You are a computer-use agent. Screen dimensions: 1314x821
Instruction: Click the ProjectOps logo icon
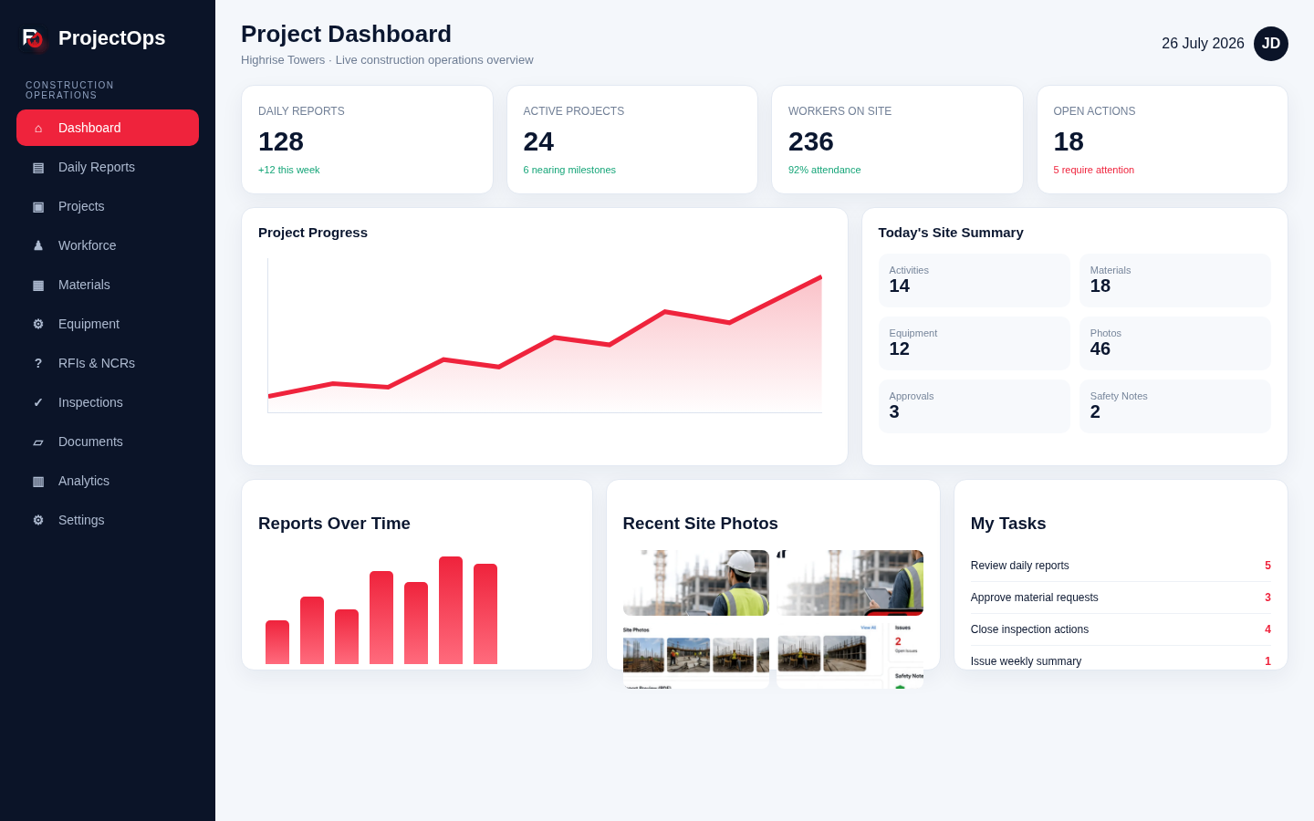click(x=34, y=38)
